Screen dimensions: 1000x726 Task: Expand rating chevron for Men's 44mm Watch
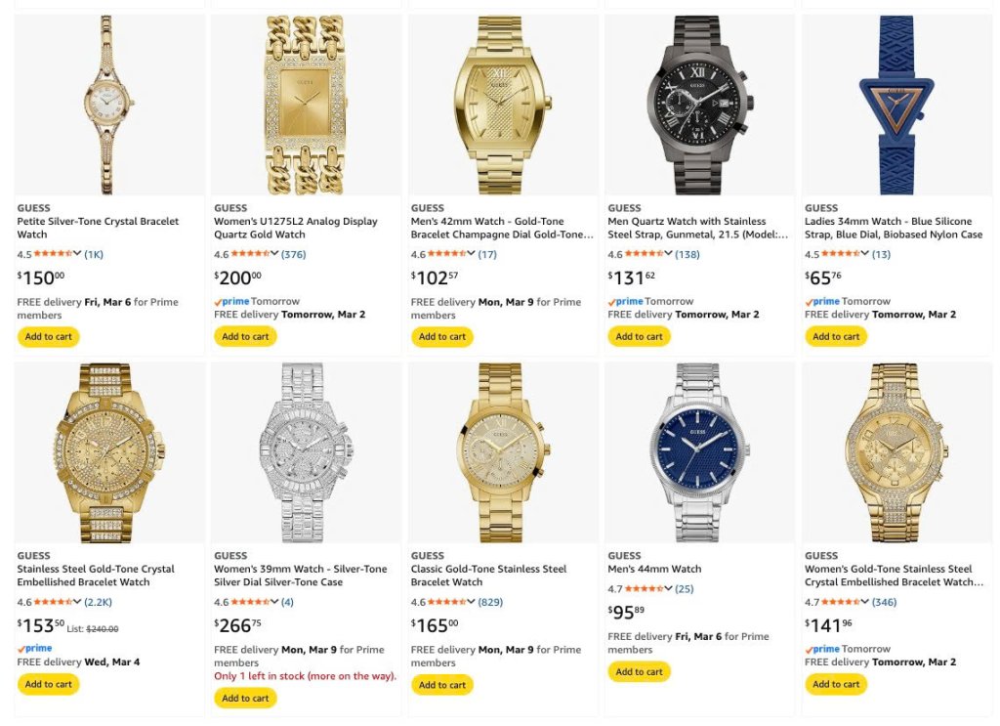pyautogui.click(x=668, y=588)
